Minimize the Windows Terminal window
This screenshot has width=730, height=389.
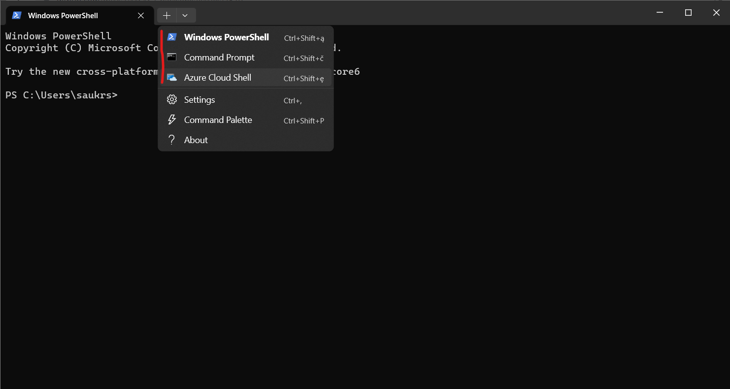pyautogui.click(x=659, y=12)
